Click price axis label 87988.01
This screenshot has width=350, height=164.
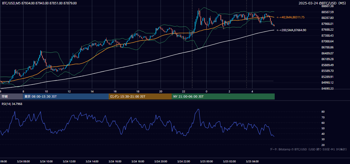click(x=328, y=24)
